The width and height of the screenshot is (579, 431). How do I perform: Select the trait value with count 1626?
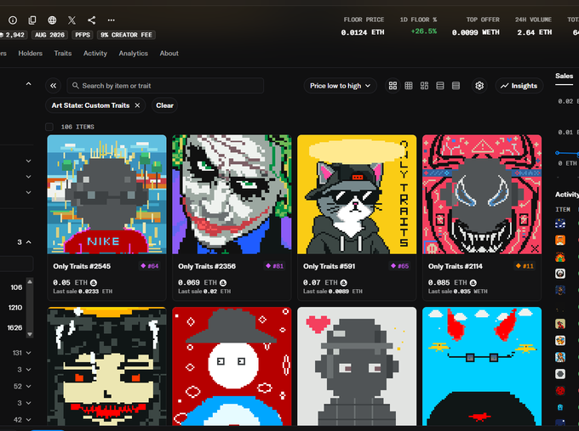(x=14, y=328)
